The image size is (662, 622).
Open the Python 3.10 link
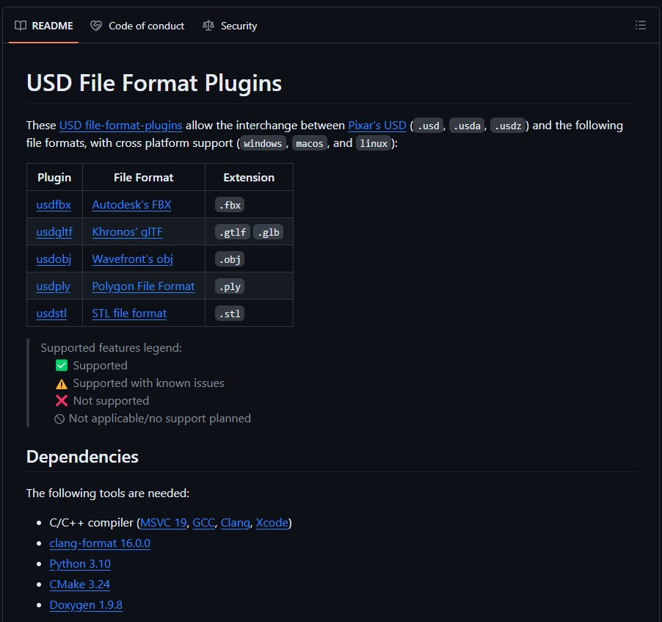[x=80, y=564]
